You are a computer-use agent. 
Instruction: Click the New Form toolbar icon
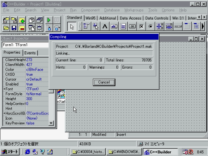pyautogui.click(x=39, y=28)
